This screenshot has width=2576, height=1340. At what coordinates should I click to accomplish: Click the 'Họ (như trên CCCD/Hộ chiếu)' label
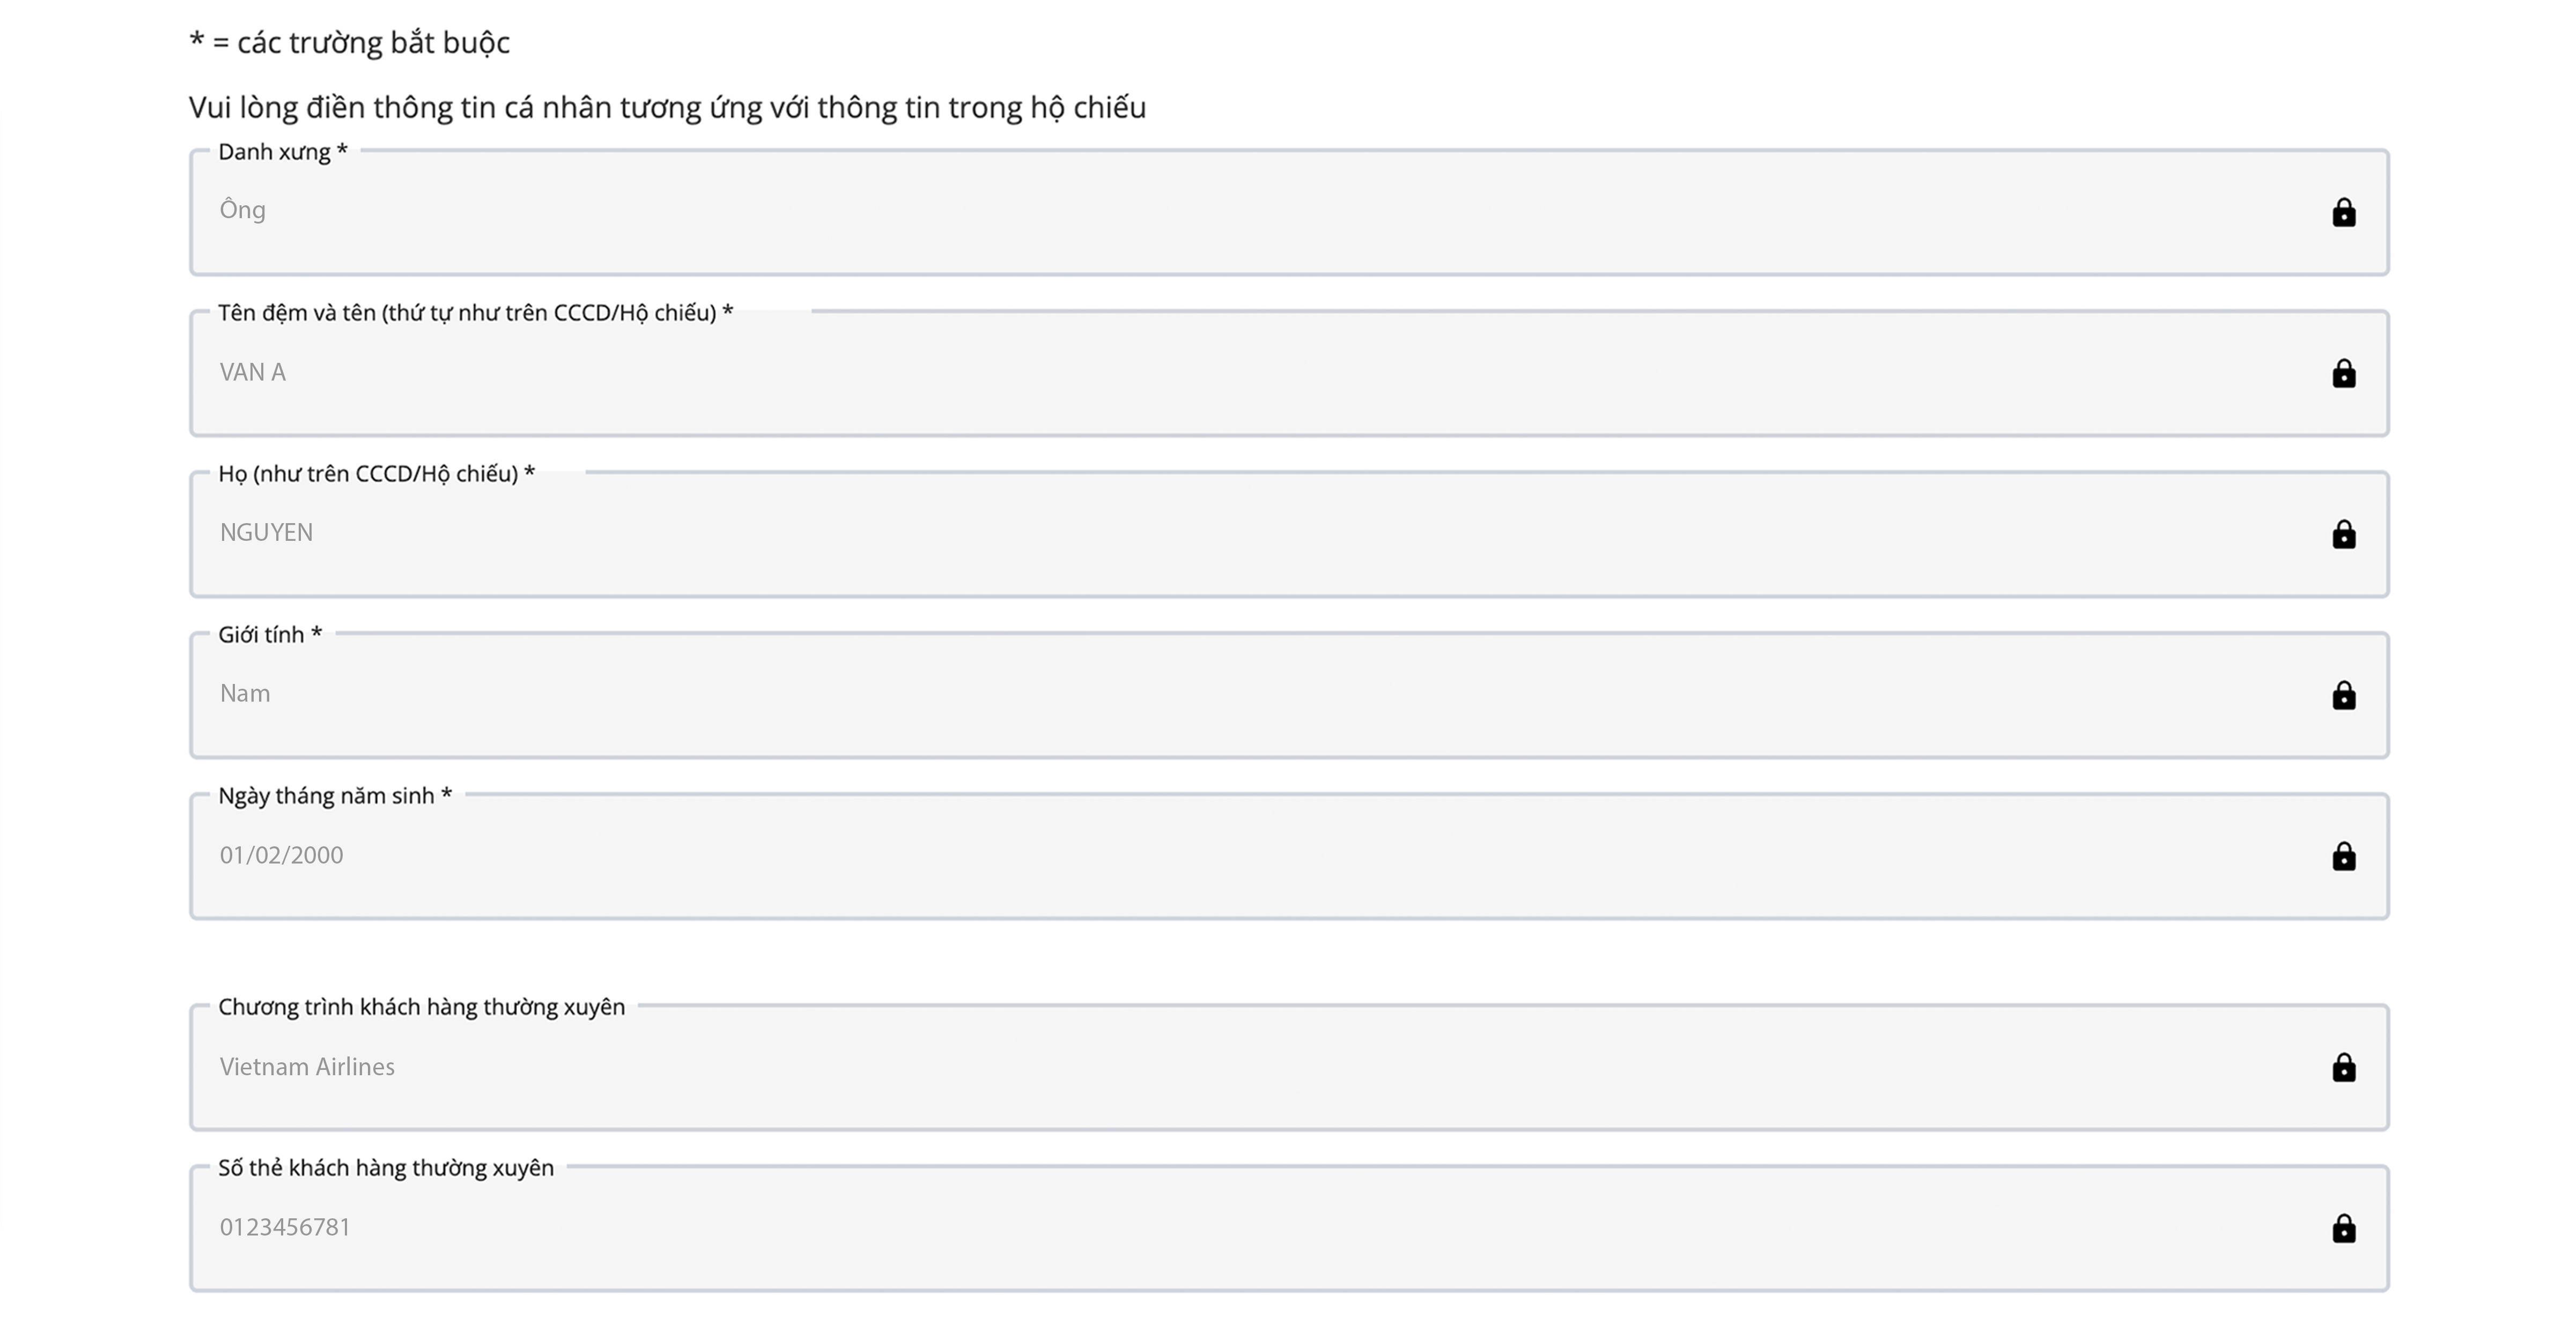click(x=377, y=474)
